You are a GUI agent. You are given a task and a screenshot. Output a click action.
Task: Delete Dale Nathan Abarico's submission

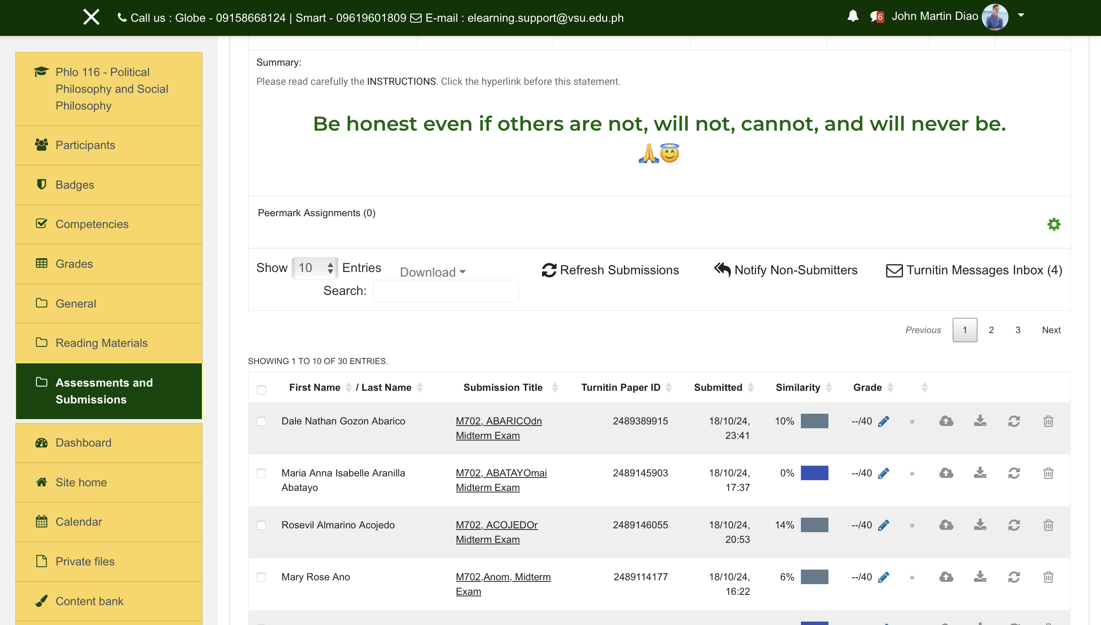pyautogui.click(x=1048, y=421)
